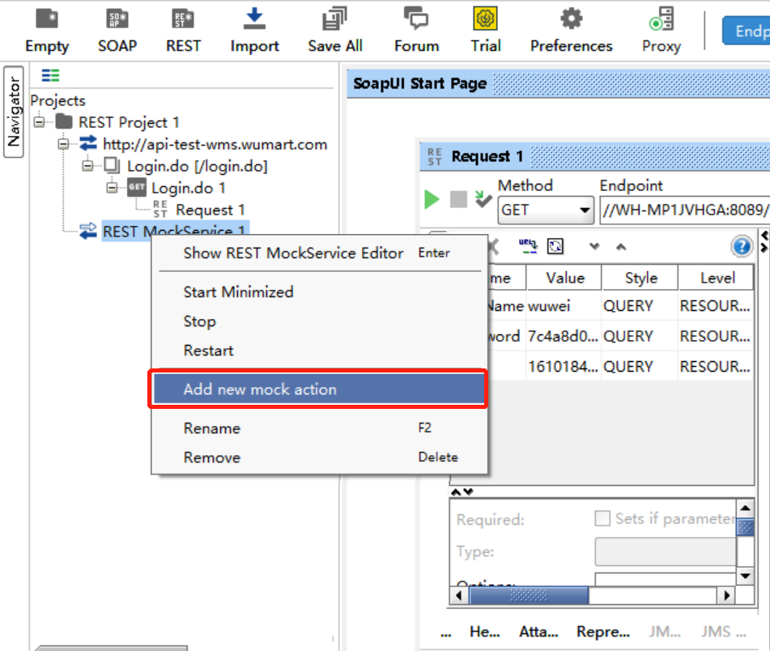
Task: Switch to the He... bottom tab
Action: click(485, 632)
